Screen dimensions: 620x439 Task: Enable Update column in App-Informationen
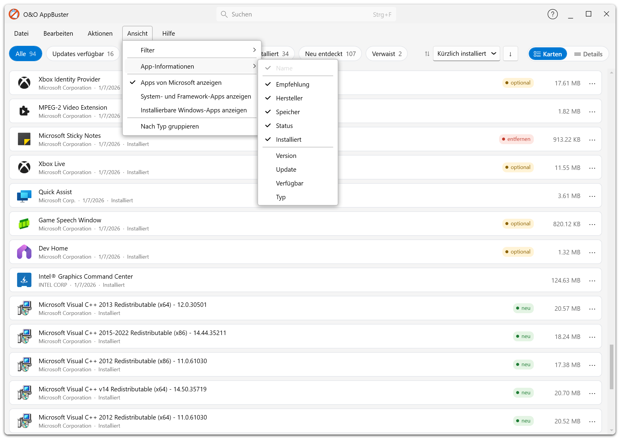tap(298, 170)
